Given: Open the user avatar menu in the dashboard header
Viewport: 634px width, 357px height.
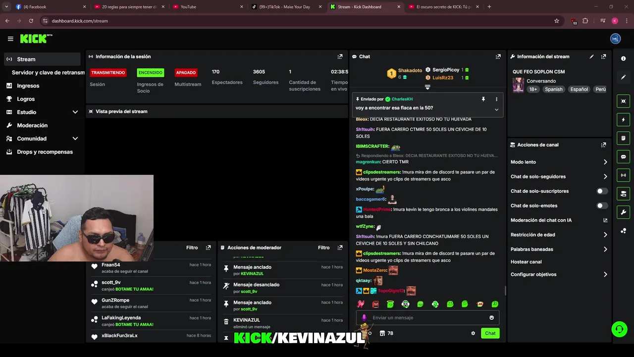Looking at the screenshot, I should (615, 39).
